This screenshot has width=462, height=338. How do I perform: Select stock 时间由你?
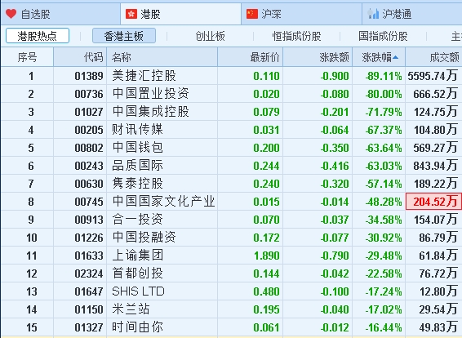pos(138,327)
